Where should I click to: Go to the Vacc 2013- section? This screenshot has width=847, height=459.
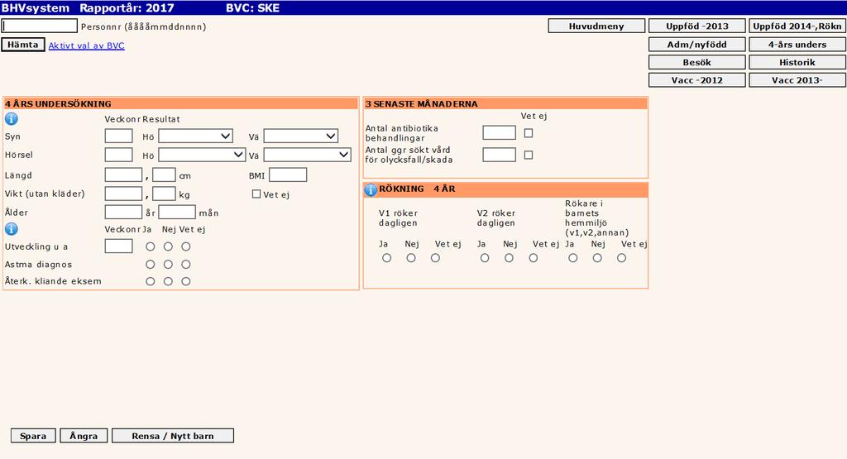click(x=797, y=80)
